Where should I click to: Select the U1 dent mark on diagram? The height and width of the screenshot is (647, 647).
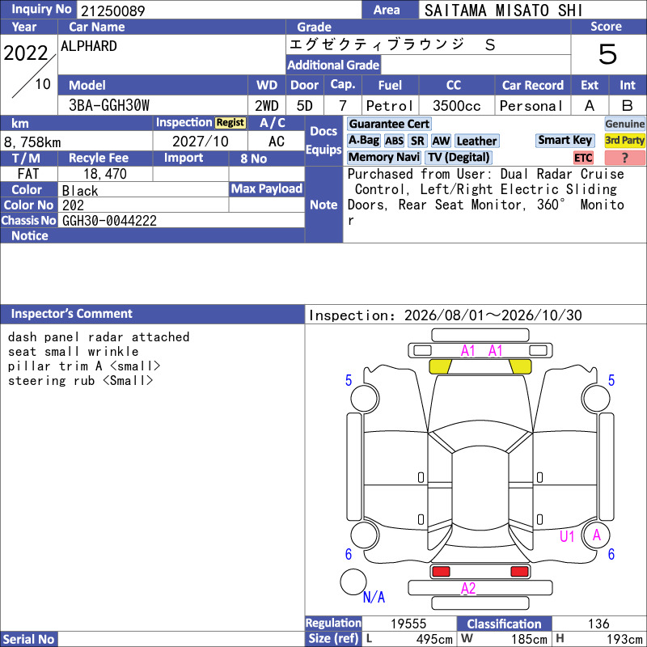(x=567, y=536)
